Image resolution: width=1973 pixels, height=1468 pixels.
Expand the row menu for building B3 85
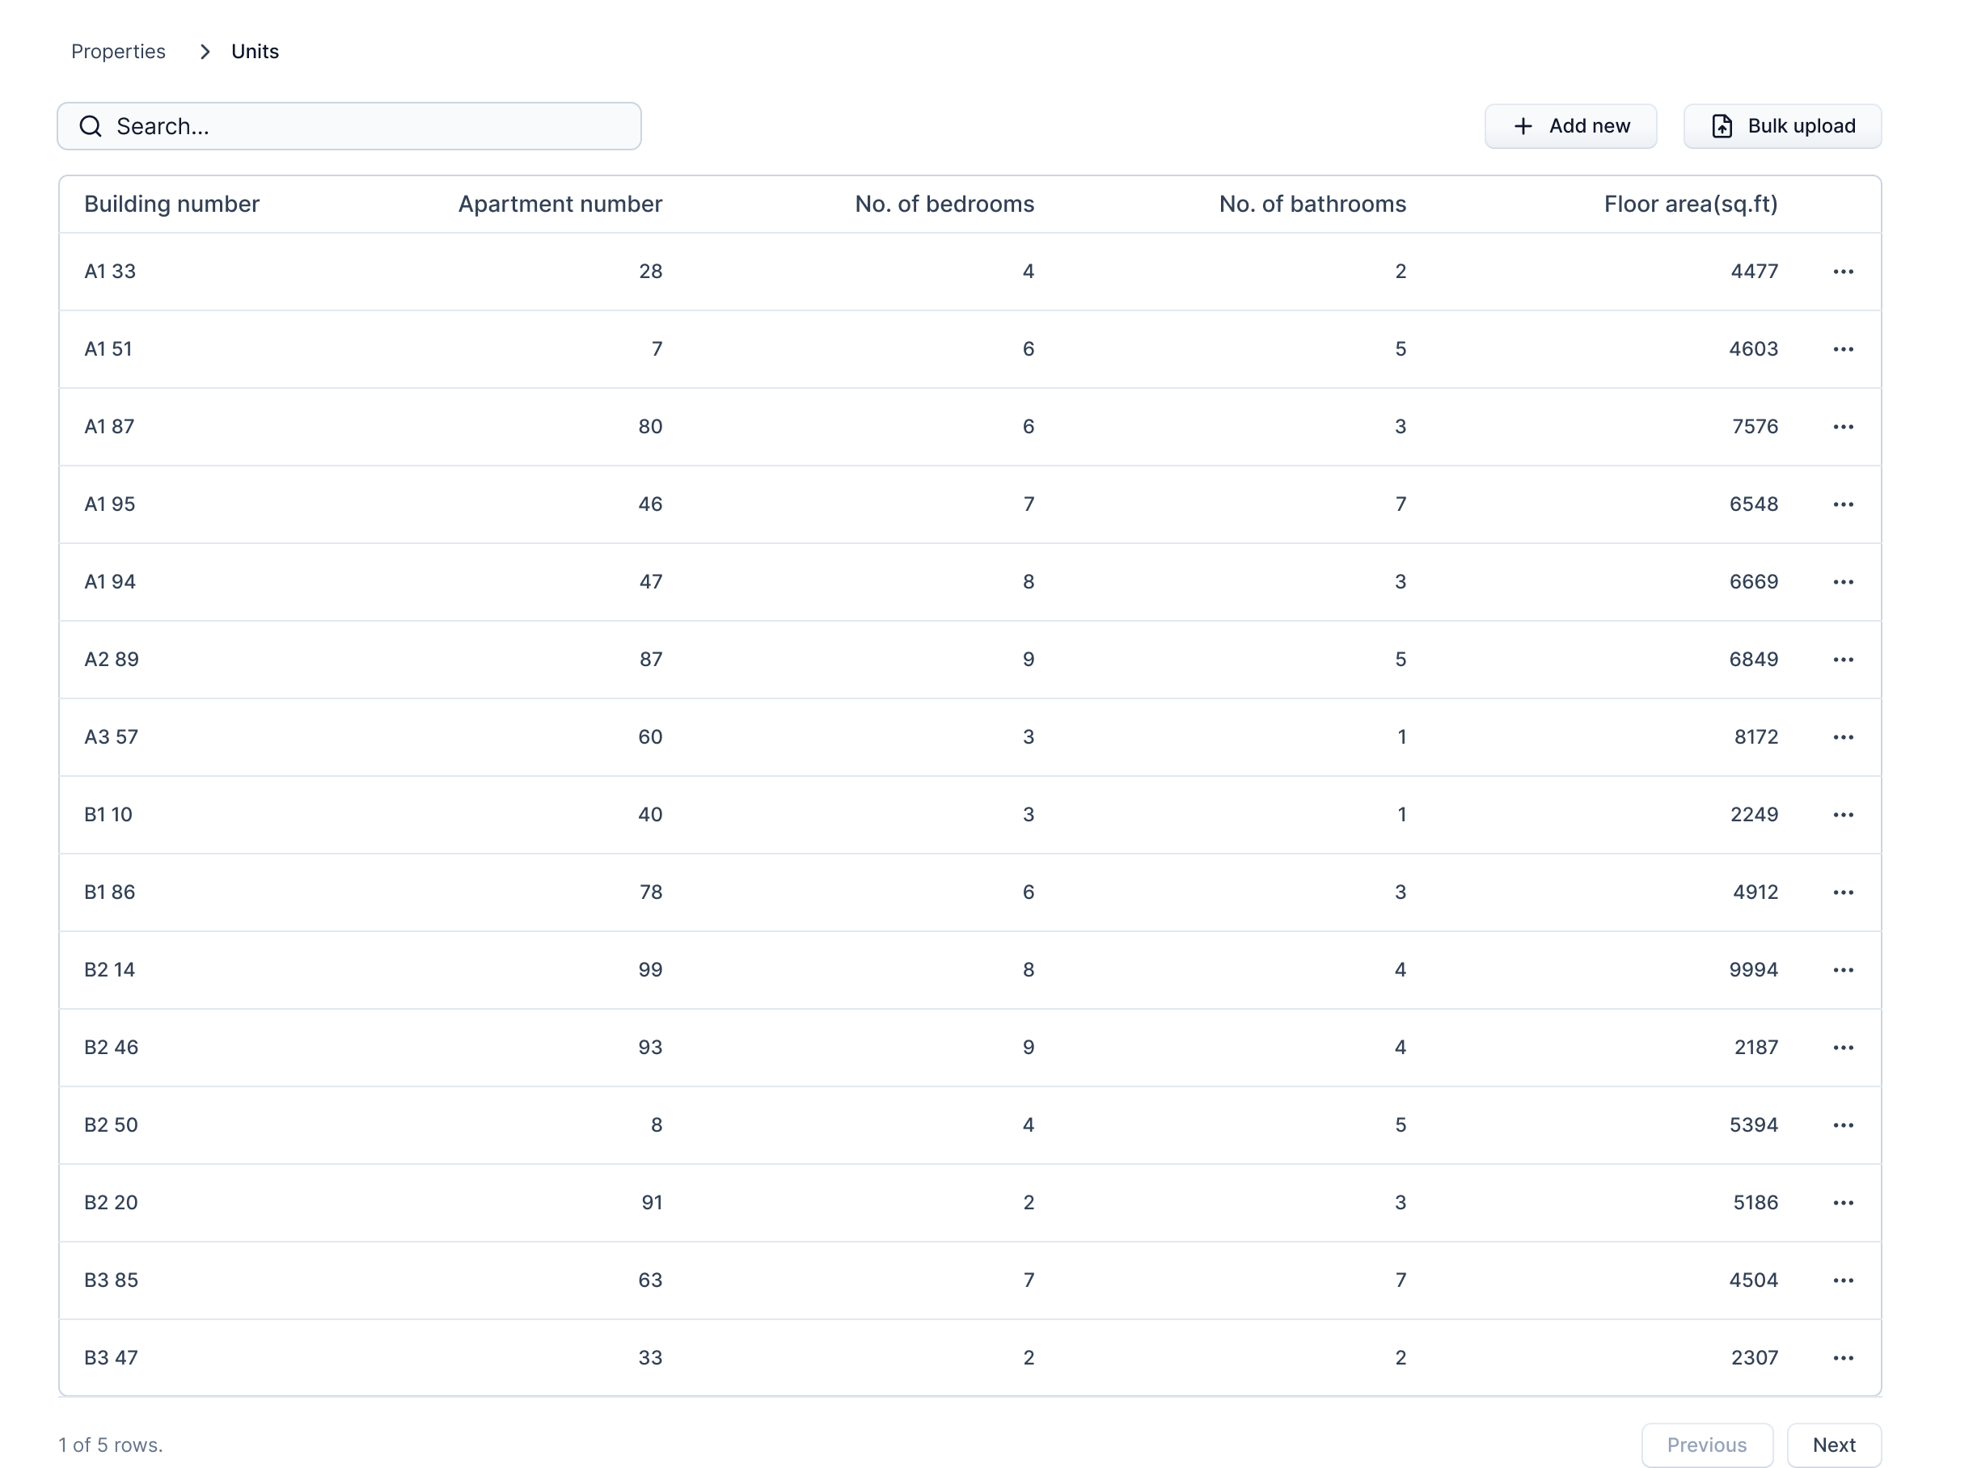point(1842,1280)
